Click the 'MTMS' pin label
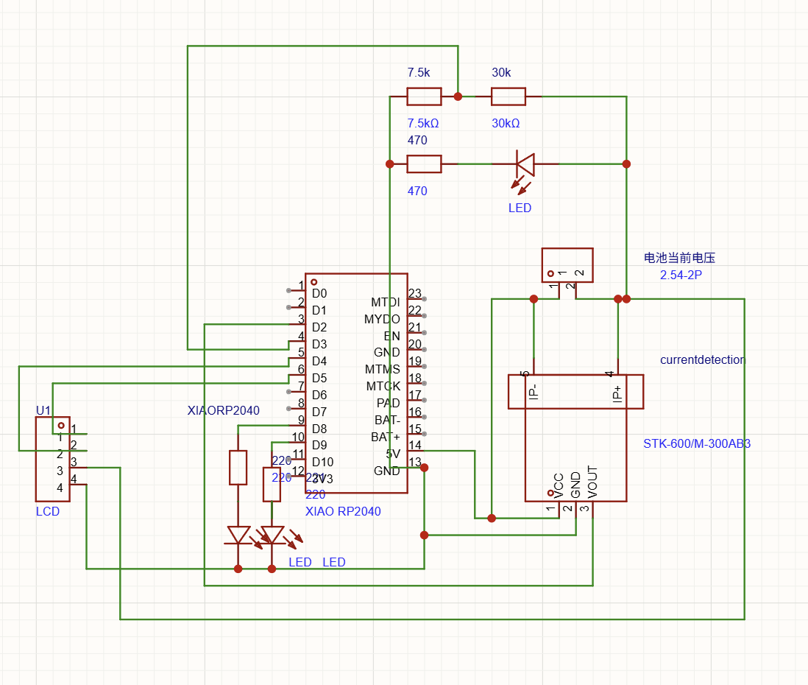The image size is (808, 685). point(383,369)
